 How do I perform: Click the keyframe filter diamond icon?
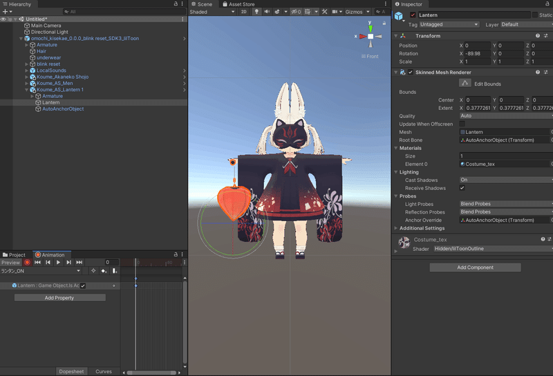tap(93, 271)
